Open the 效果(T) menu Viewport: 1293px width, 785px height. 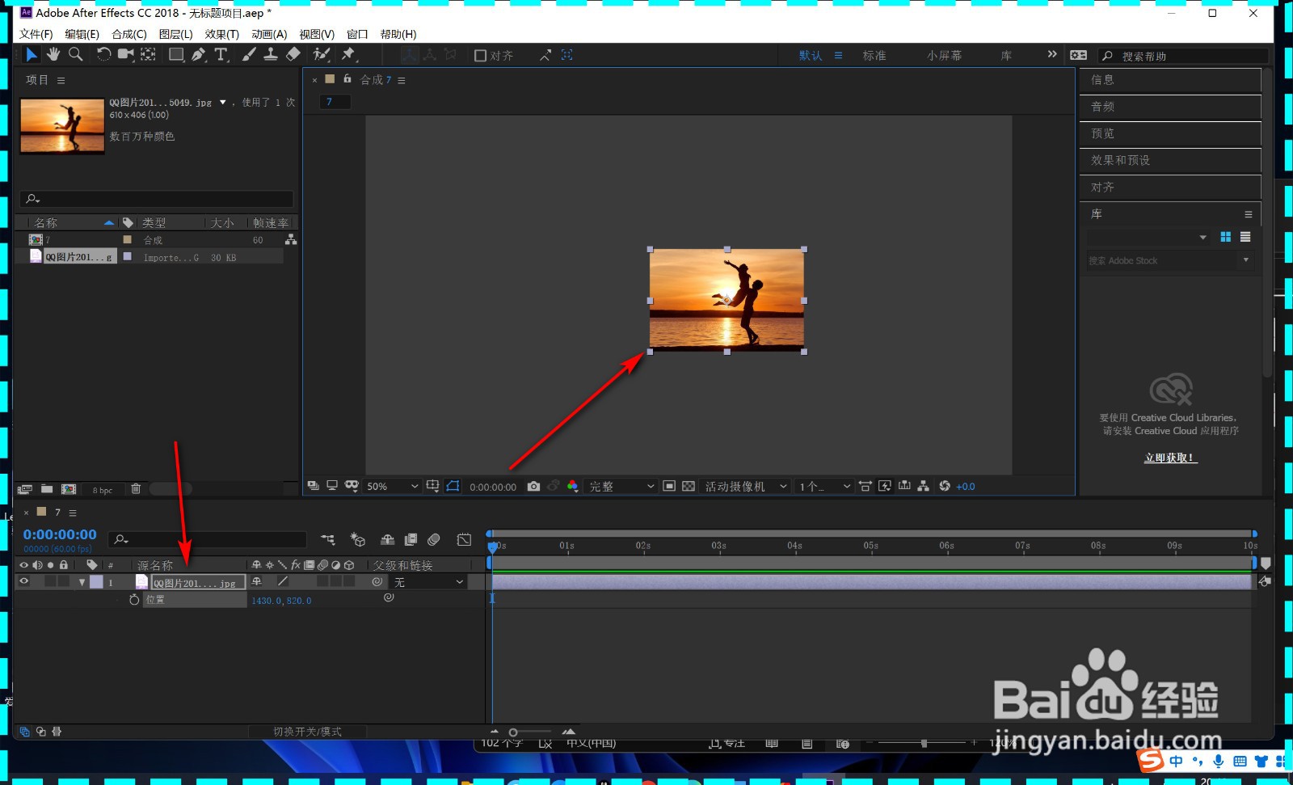pyautogui.click(x=221, y=34)
